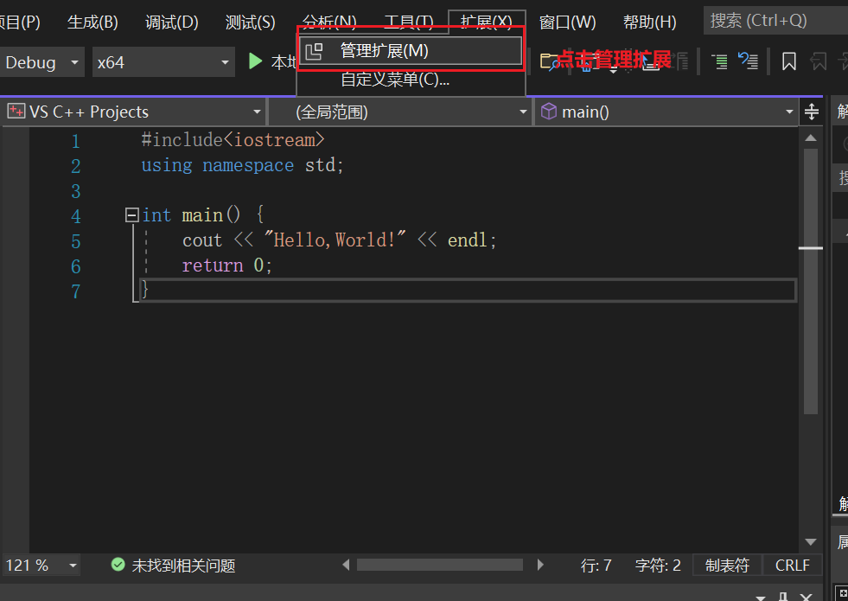848x601 pixels.
Task: Click the green check 未找到相关问题 status icon
Action: [x=118, y=566]
